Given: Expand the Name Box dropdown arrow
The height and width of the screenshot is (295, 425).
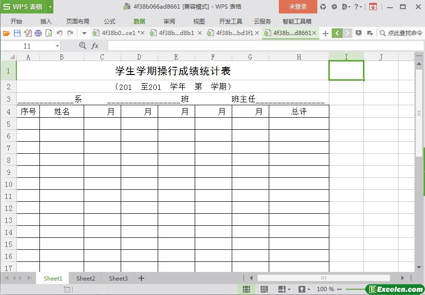Looking at the screenshot, I should [x=58, y=46].
